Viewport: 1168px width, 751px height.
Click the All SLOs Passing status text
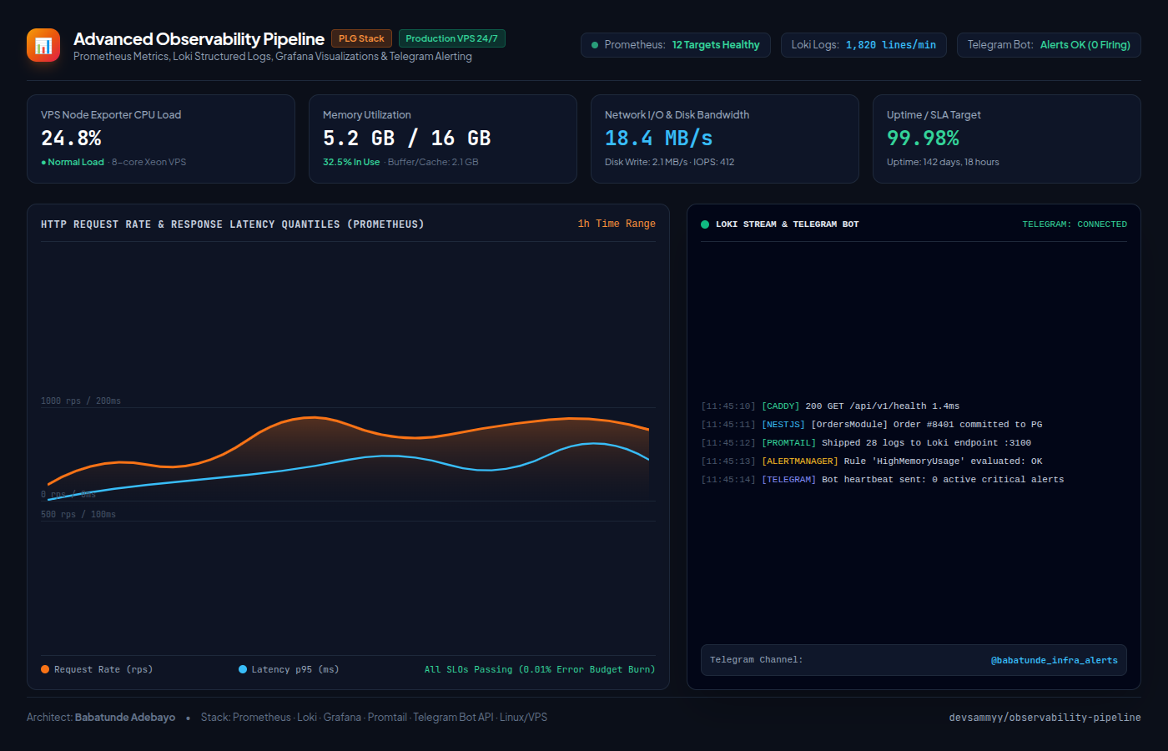(540, 669)
